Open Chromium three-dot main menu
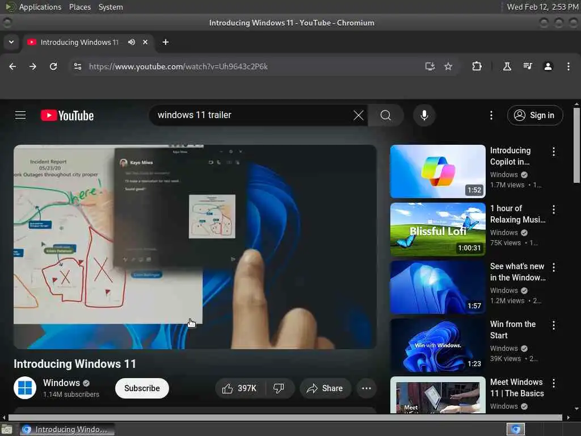 pyautogui.click(x=569, y=66)
